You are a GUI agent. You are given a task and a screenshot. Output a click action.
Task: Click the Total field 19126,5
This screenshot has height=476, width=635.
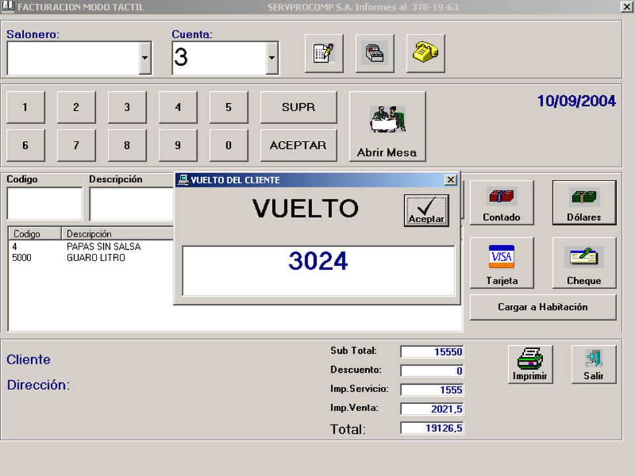(x=432, y=428)
